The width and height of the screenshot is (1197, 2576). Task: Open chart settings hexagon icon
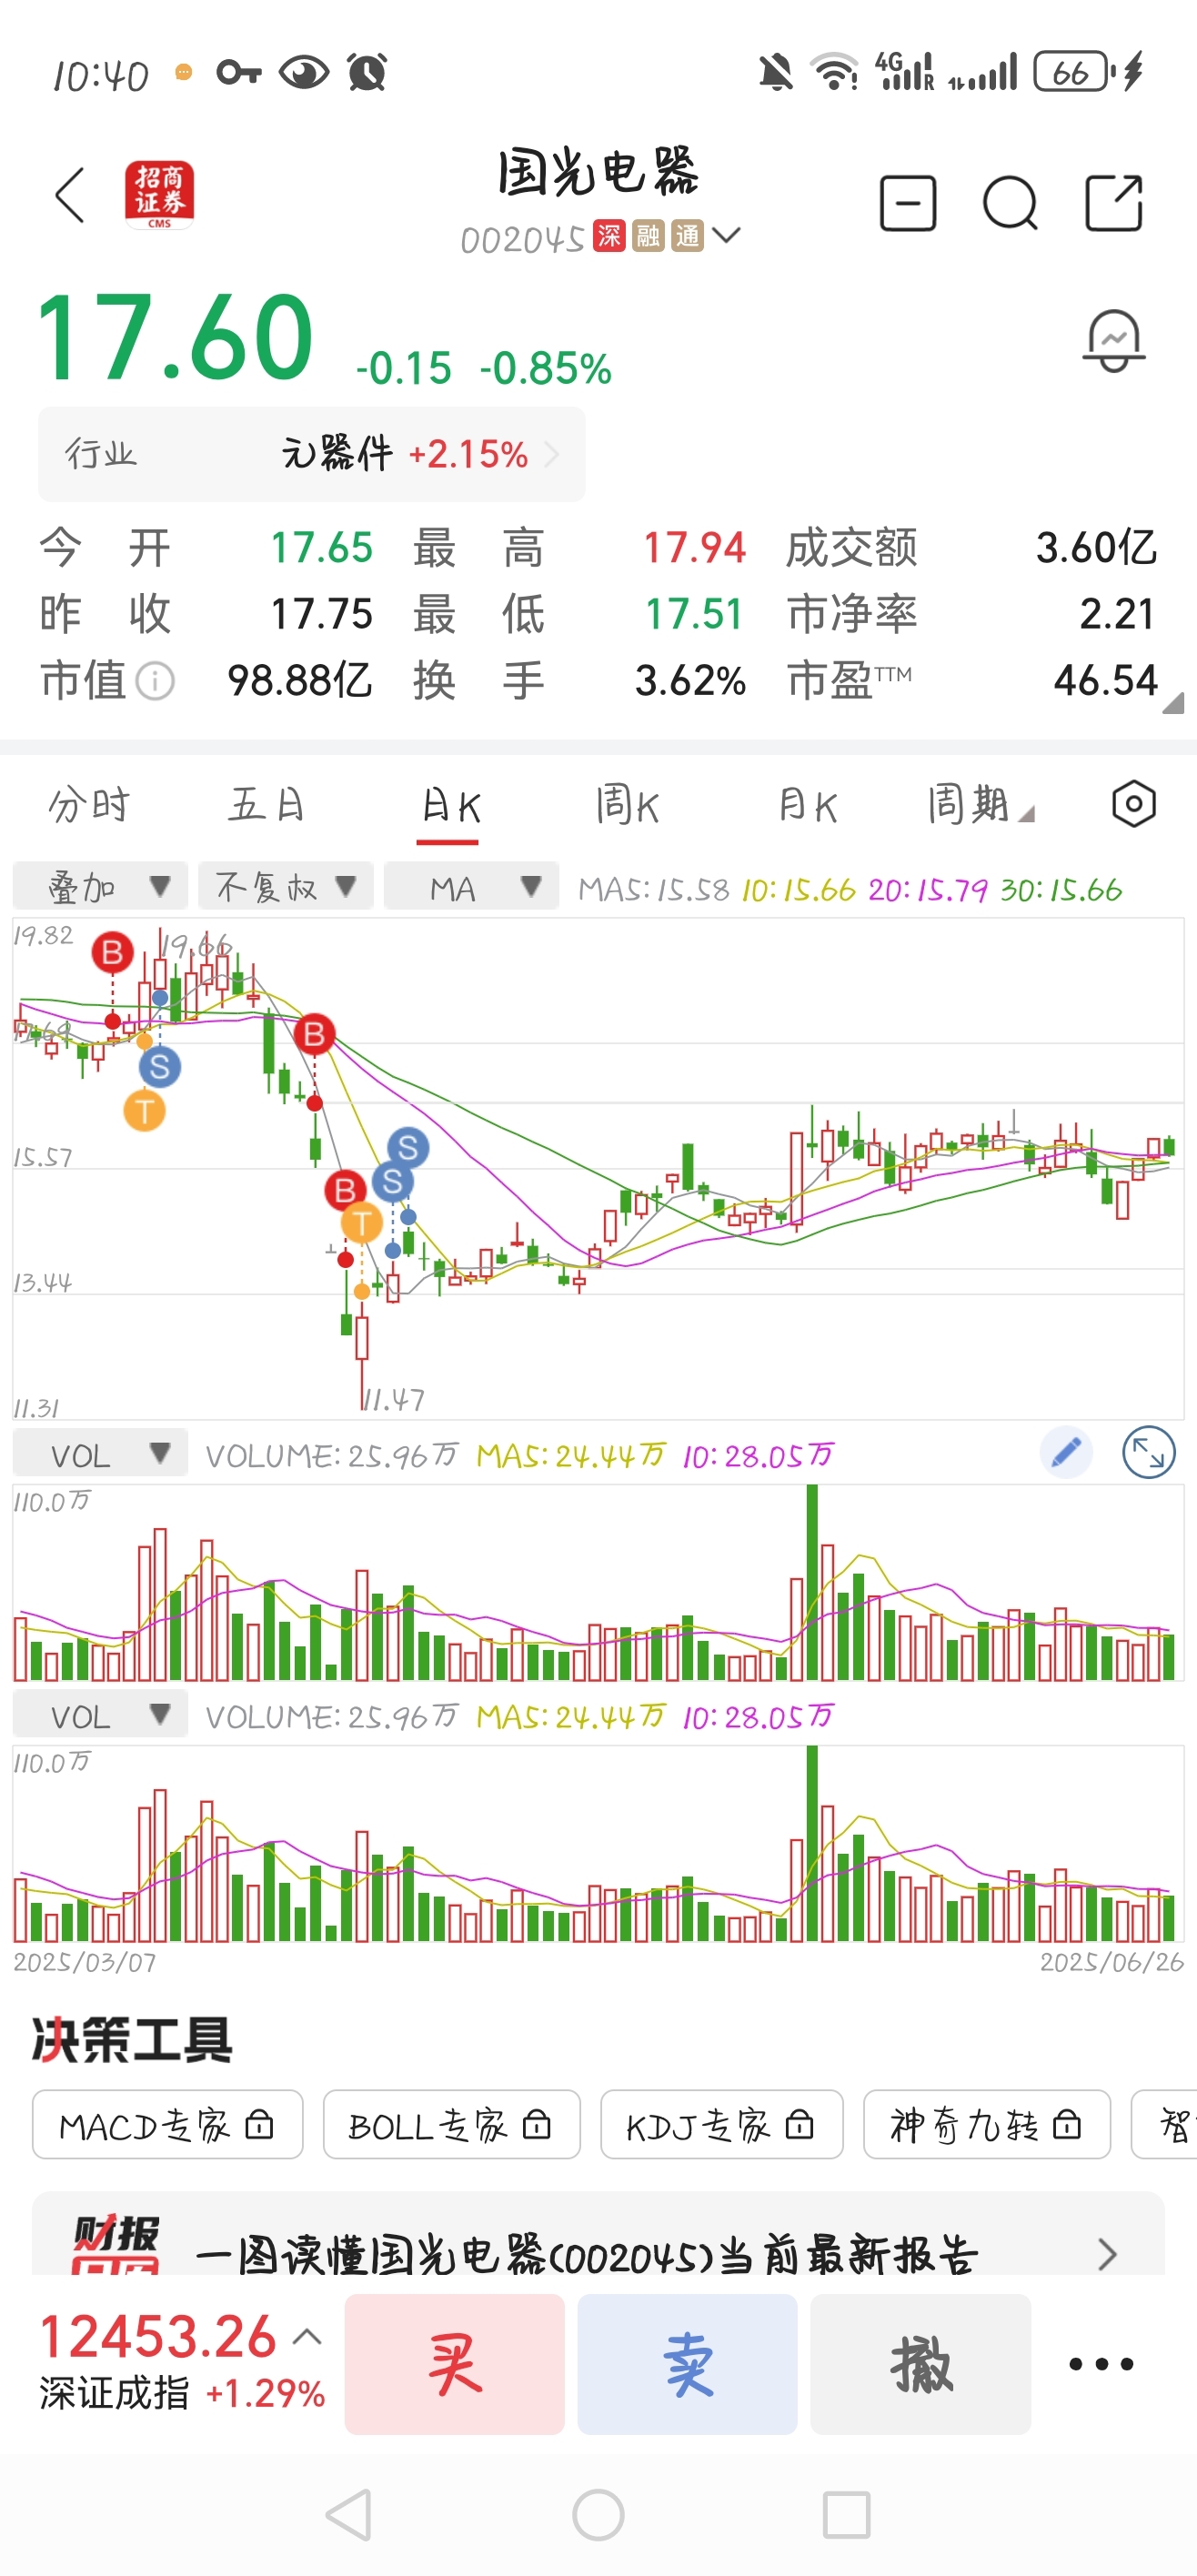(1134, 803)
